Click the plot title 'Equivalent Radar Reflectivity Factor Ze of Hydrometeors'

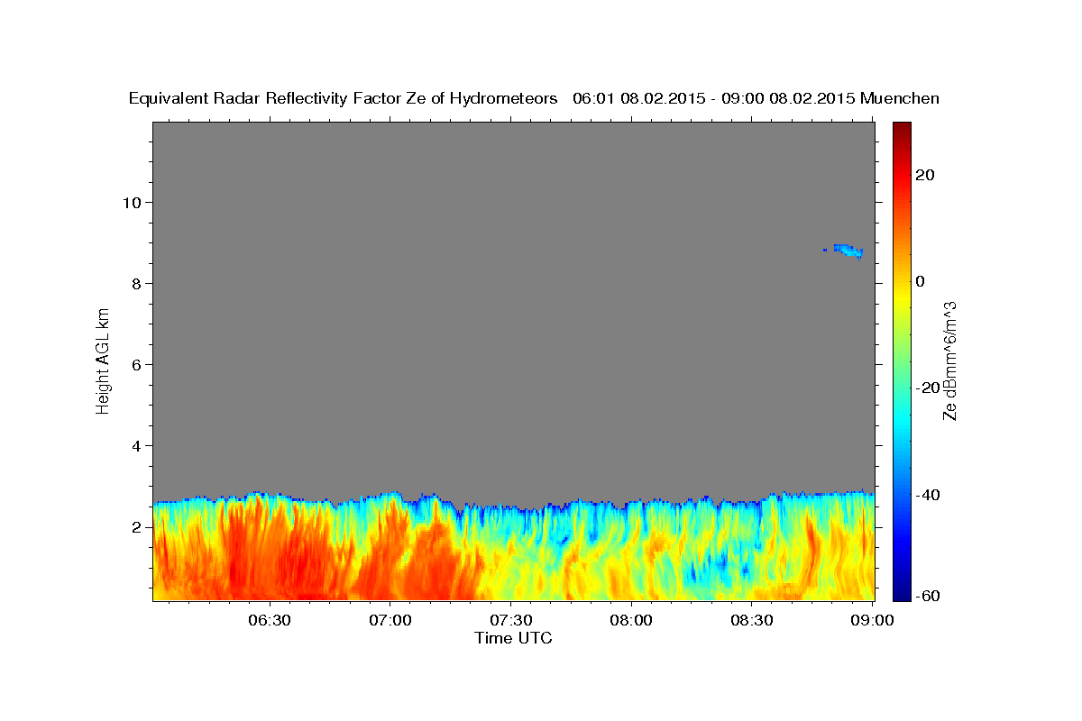tap(344, 98)
